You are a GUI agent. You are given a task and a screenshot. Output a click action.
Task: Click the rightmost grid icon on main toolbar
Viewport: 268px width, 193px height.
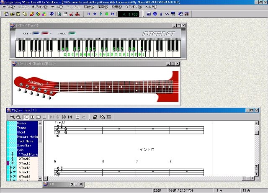coord(187,14)
